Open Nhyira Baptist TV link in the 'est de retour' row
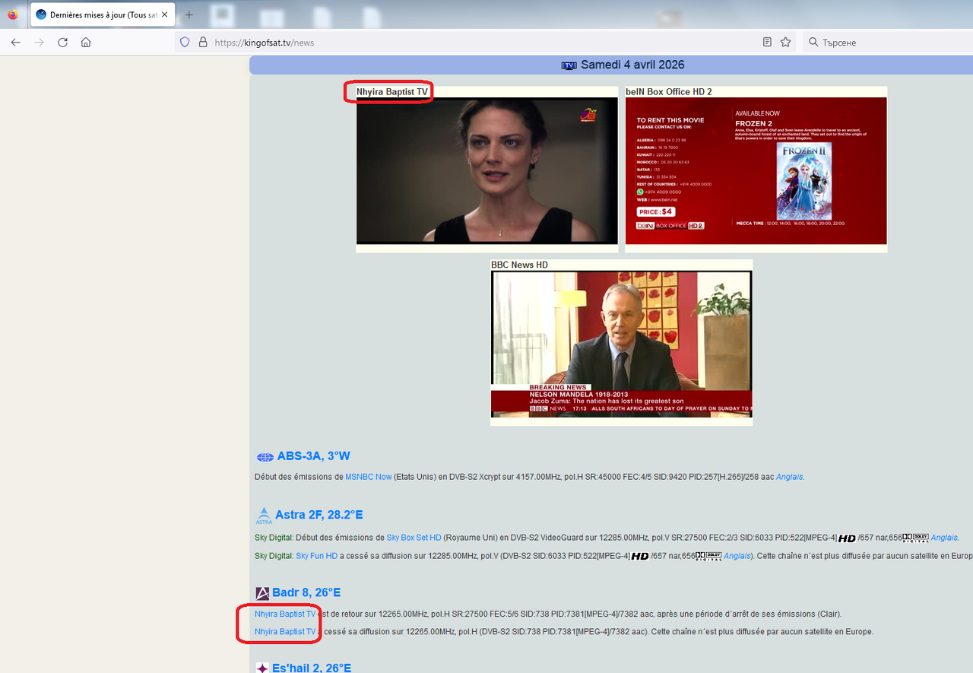The image size is (973, 673). [285, 614]
